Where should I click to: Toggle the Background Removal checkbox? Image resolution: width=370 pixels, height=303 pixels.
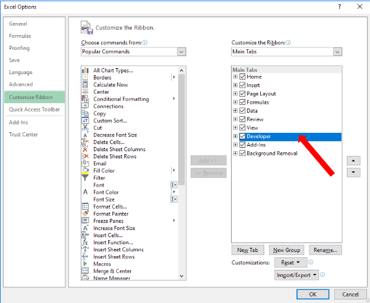[x=242, y=153]
